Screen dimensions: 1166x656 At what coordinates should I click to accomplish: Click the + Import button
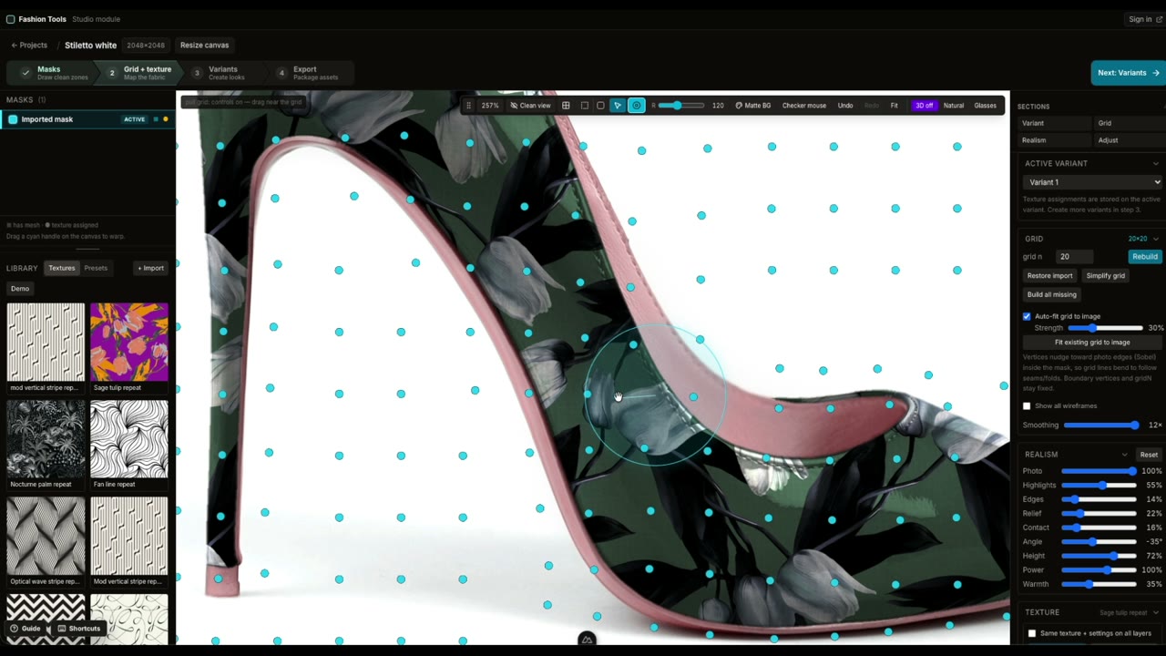tap(151, 268)
